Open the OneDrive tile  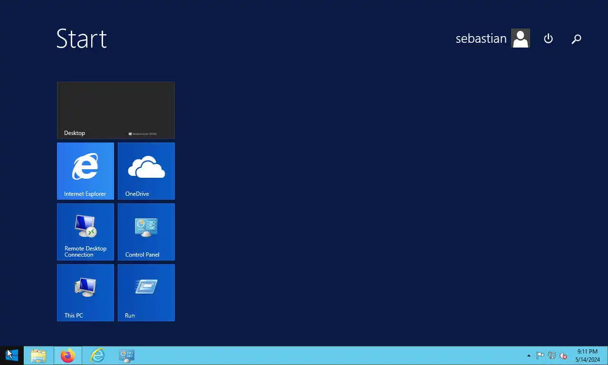146,171
